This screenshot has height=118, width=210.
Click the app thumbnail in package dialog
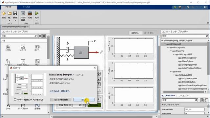[29, 84]
